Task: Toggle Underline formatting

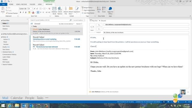Action: tap(26, 12)
